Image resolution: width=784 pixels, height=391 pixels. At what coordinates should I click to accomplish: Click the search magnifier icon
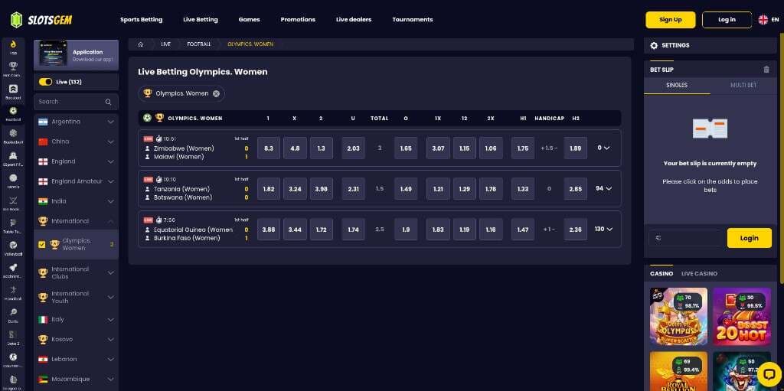108,102
